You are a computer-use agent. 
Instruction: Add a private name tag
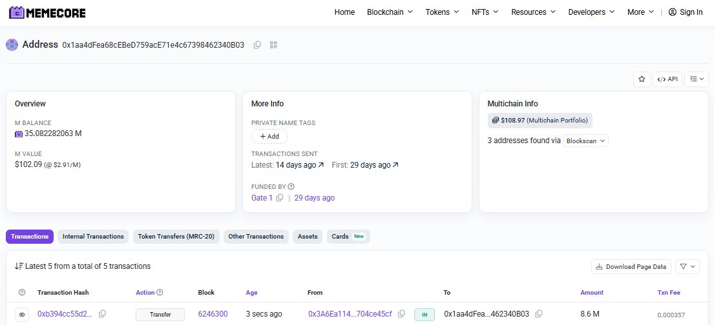coord(269,136)
